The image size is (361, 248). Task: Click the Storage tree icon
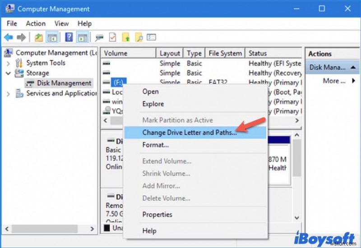tap(19, 73)
